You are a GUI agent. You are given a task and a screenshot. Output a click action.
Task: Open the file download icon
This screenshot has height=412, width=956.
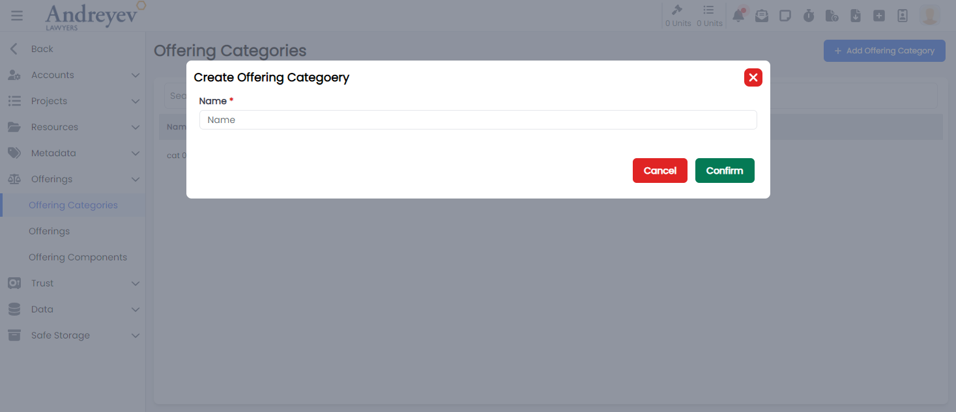click(x=856, y=15)
